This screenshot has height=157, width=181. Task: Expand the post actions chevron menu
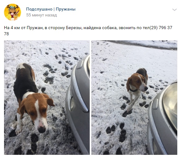tap(175, 10)
